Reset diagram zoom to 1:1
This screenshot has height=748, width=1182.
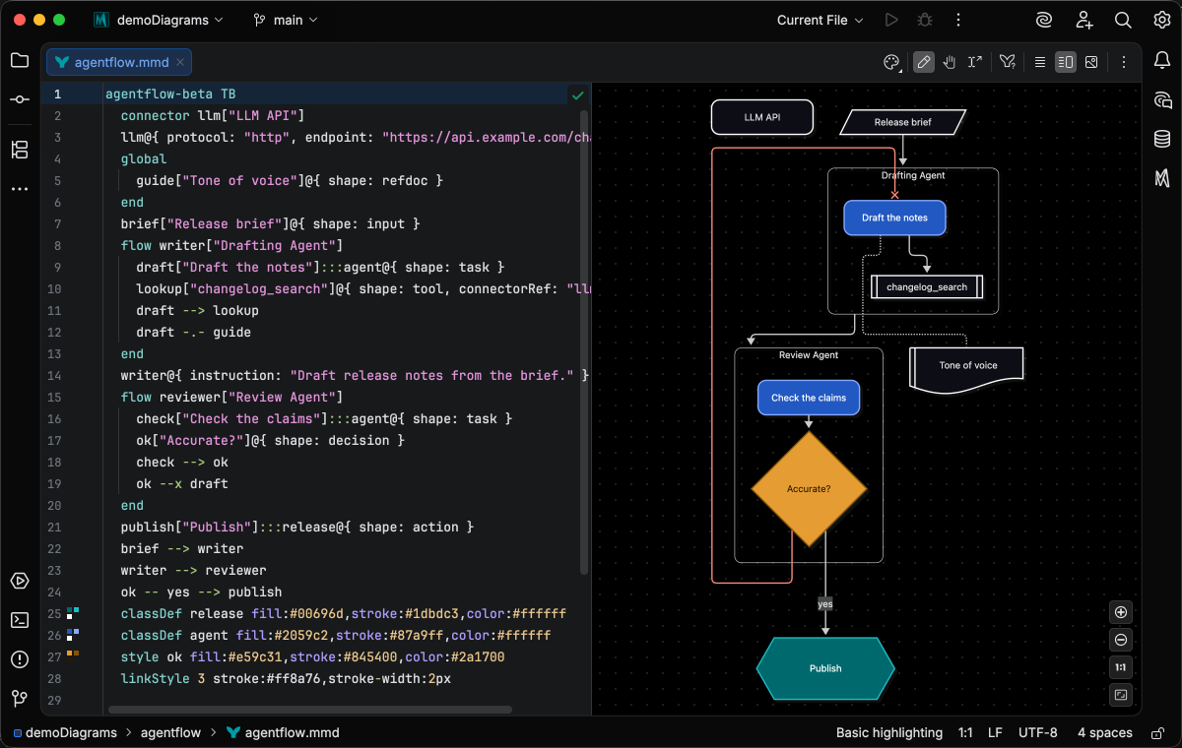[1121, 667]
